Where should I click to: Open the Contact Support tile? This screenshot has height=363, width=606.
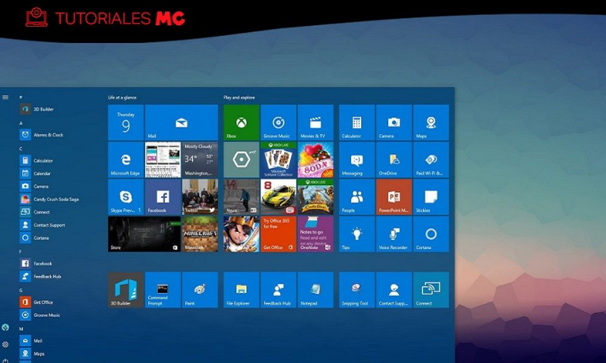394,290
